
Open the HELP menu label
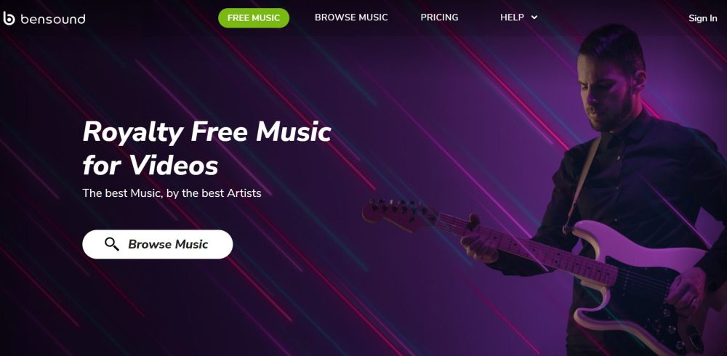coord(512,17)
